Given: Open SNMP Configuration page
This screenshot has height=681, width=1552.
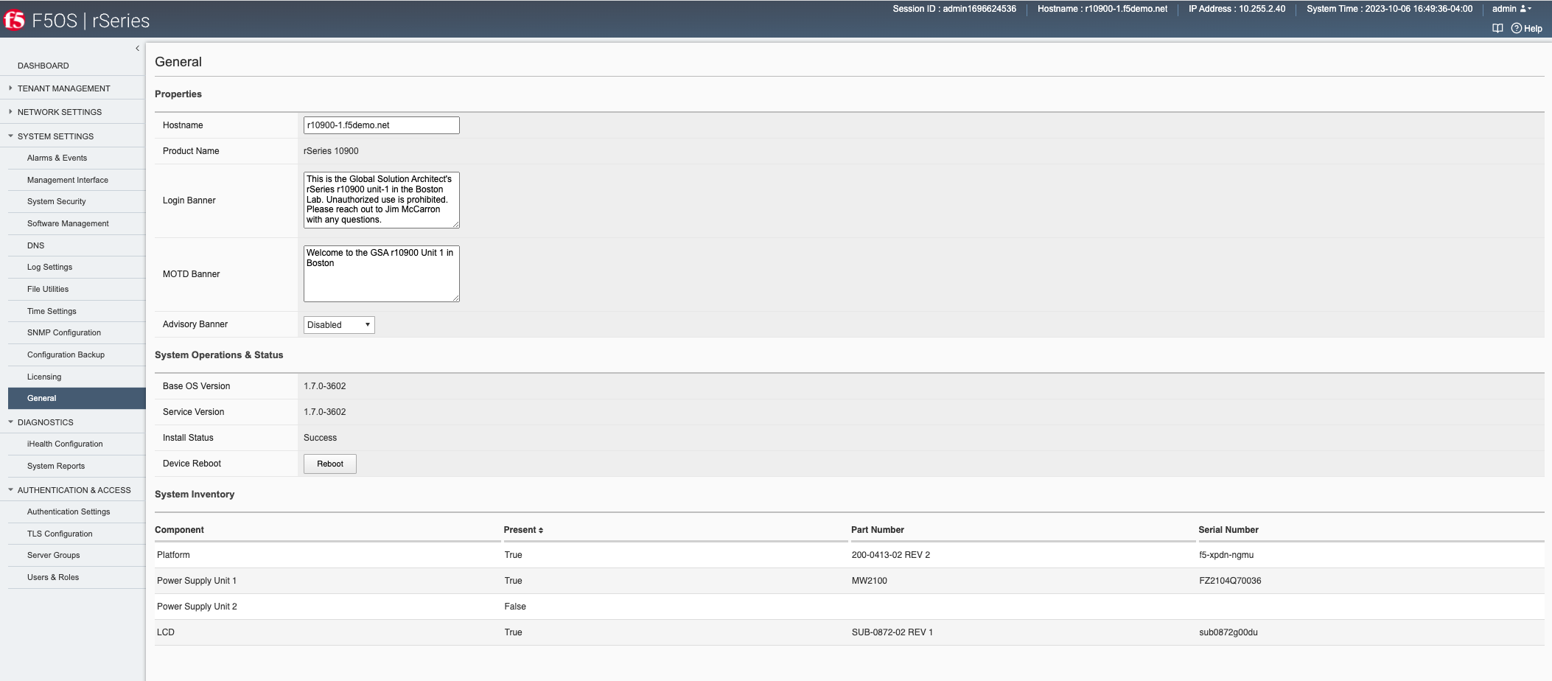Looking at the screenshot, I should (x=64, y=332).
